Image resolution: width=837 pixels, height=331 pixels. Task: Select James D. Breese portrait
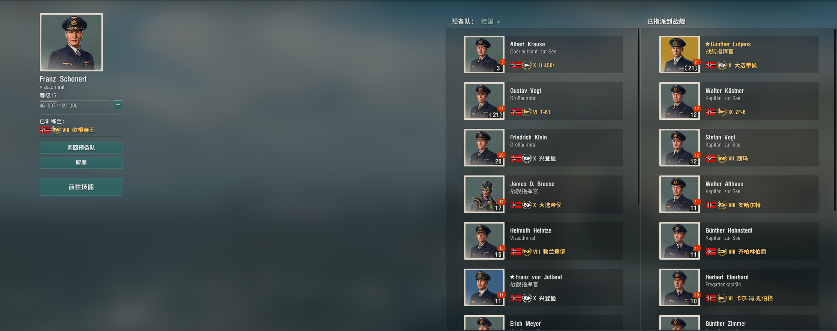click(x=484, y=194)
